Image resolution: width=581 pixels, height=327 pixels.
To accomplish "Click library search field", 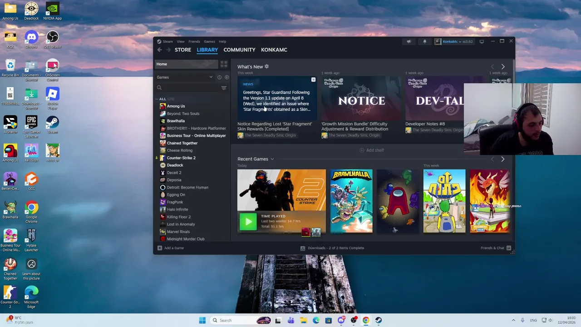I will click(187, 88).
